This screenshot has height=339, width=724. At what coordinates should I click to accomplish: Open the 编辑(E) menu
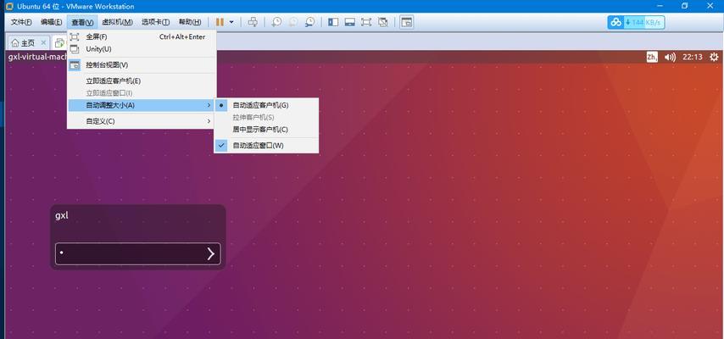(51, 22)
